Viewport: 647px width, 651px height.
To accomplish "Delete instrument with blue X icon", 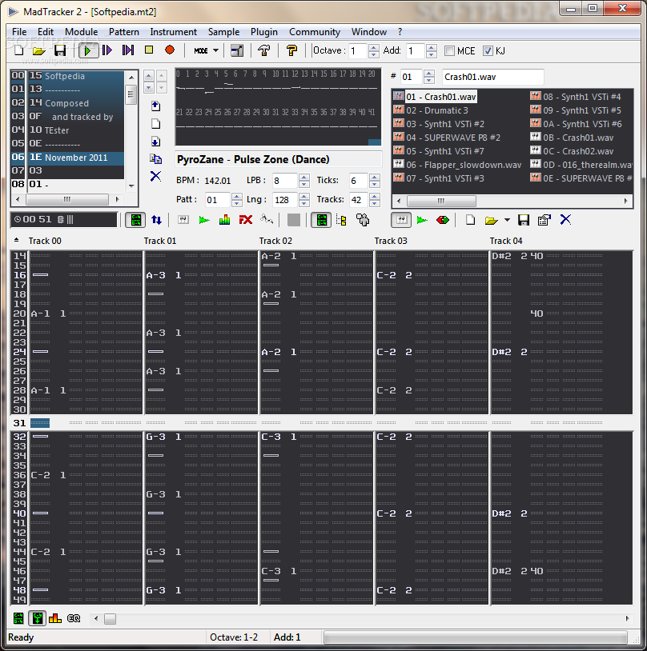I will [x=565, y=219].
